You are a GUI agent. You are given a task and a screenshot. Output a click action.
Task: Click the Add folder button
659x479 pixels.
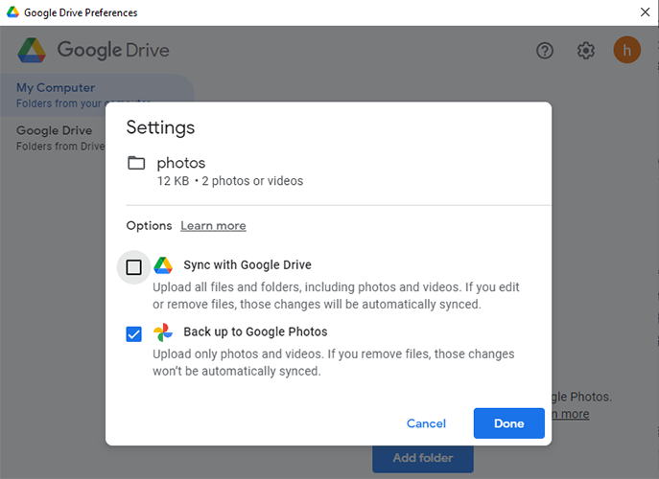click(x=423, y=458)
